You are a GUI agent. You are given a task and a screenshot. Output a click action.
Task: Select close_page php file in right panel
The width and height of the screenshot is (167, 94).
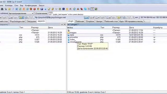click(x=75, y=42)
